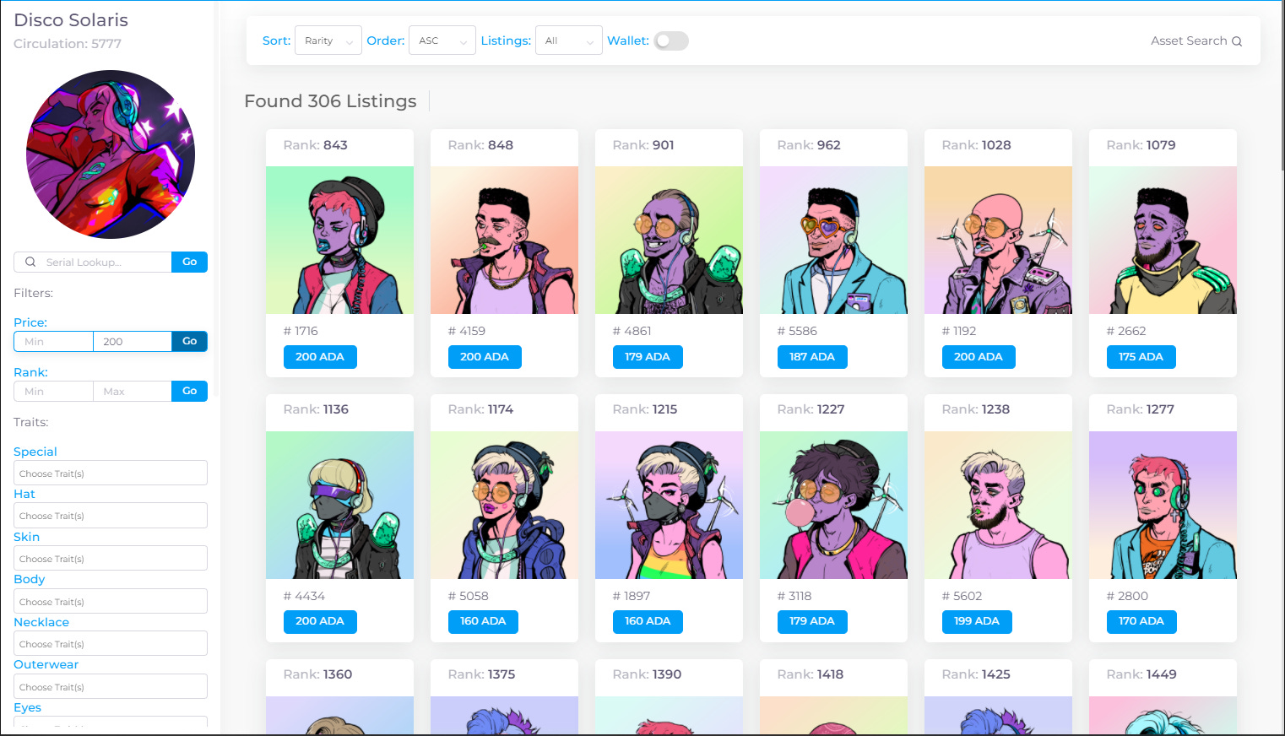Open the Rank 843 NFT image
Screen dimensions: 1285x736
click(x=339, y=240)
